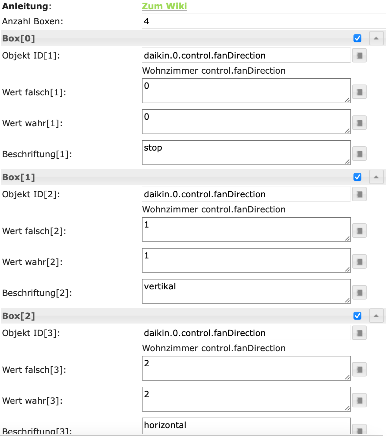Click the Beschriftung[1] field containing stop
The image size is (387, 436).
click(x=246, y=153)
